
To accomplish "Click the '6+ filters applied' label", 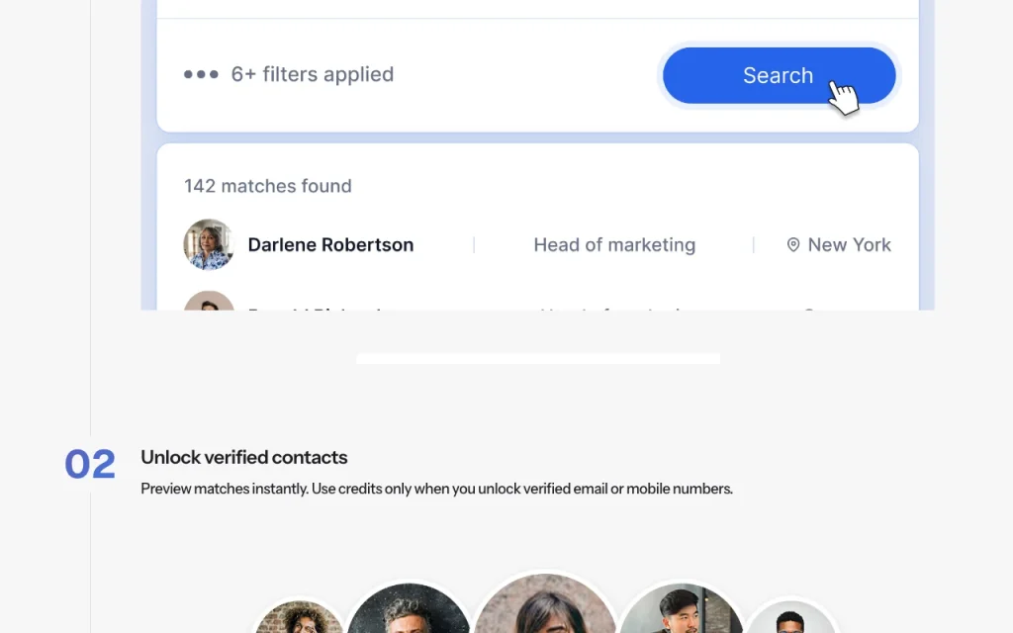I will [x=312, y=74].
